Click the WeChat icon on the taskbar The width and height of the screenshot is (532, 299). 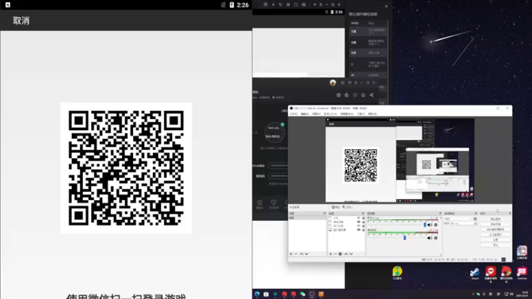coord(303,294)
